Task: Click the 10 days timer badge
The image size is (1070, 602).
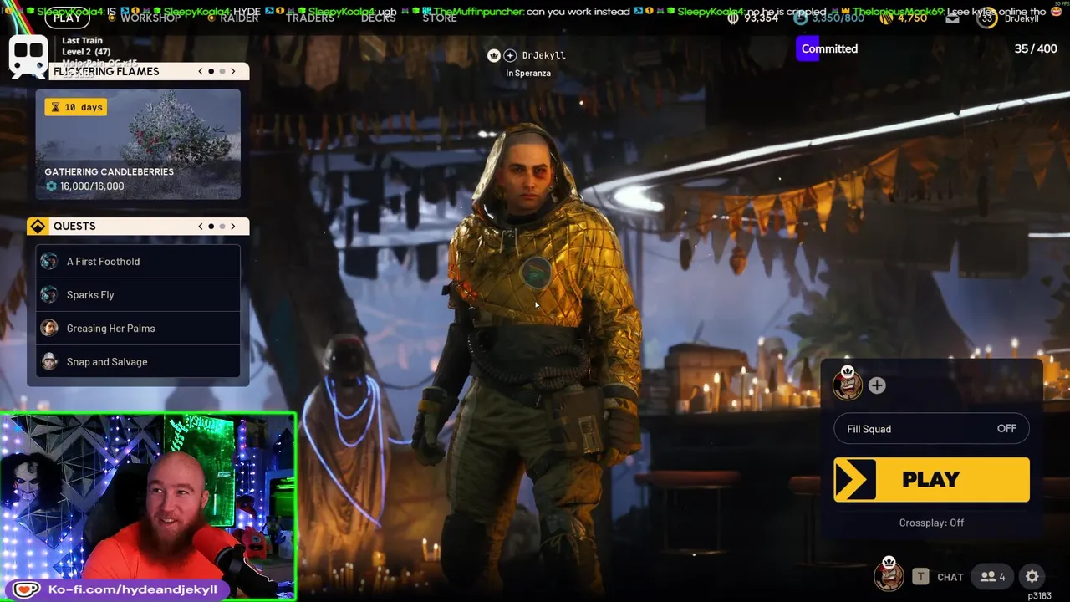Action: [76, 107]
